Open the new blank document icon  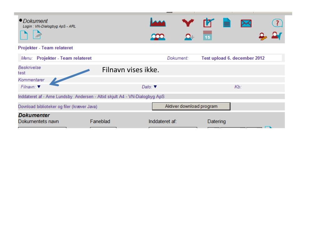24,35
